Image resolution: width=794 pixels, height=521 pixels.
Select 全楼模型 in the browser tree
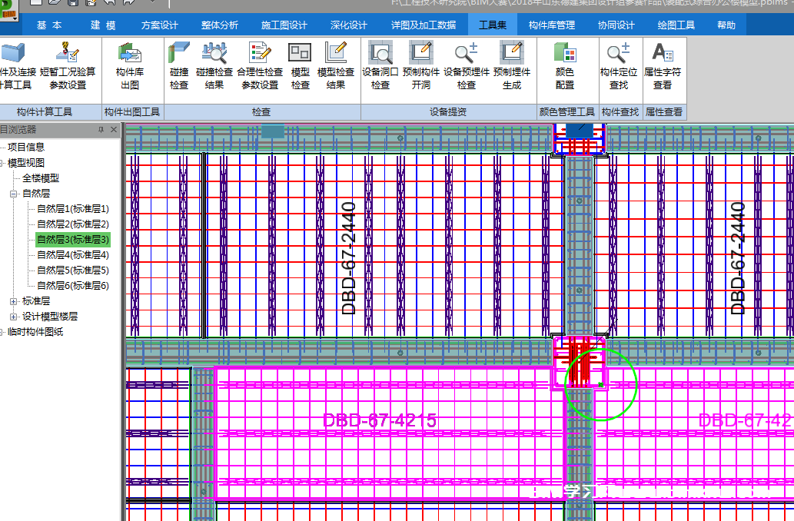(x=41, y=178)
